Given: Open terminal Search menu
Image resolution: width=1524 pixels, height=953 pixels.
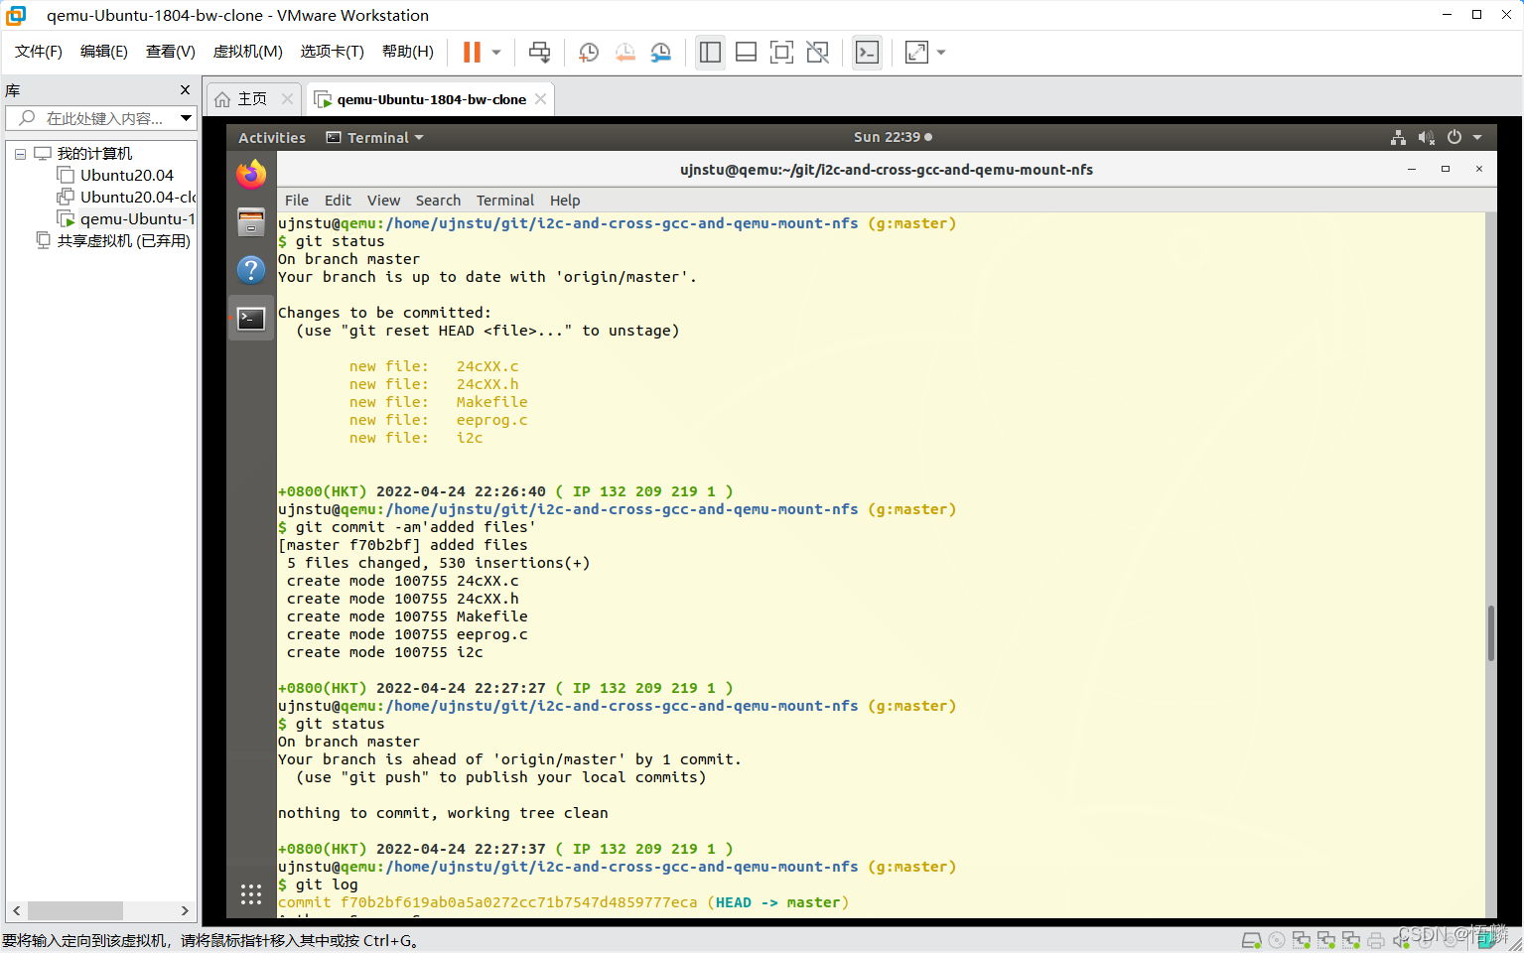Looking at the screenshot, I should pos(438,200).
